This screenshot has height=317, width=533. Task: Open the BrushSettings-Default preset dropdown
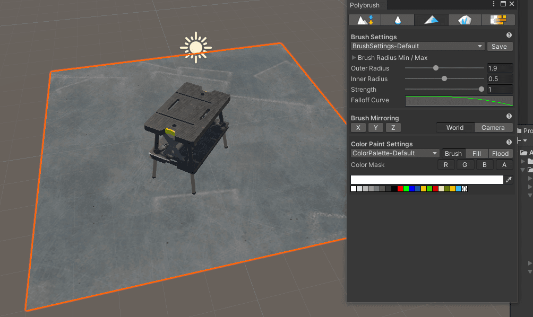click(x=417, y=46)
